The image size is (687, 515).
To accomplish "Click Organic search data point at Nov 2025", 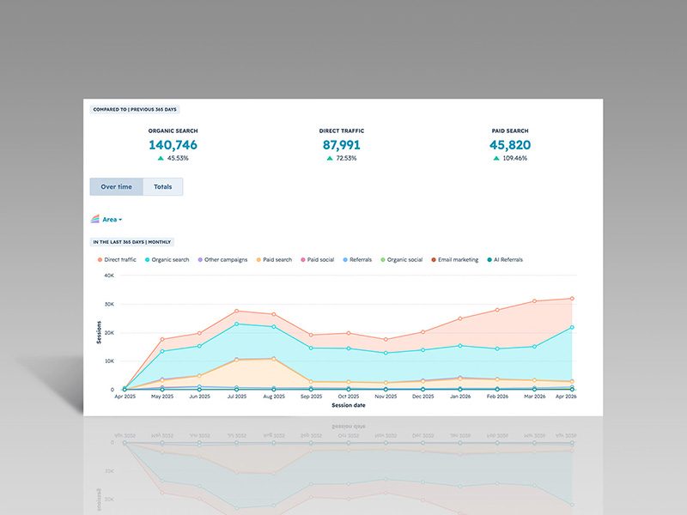I will click(386, 353).
